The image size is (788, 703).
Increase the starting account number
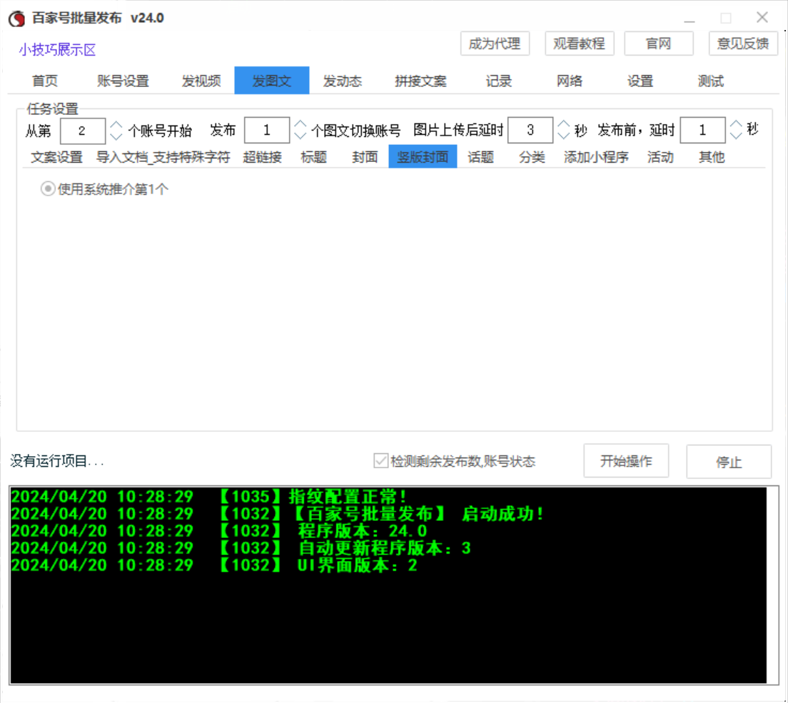click(x=116, y=125)
